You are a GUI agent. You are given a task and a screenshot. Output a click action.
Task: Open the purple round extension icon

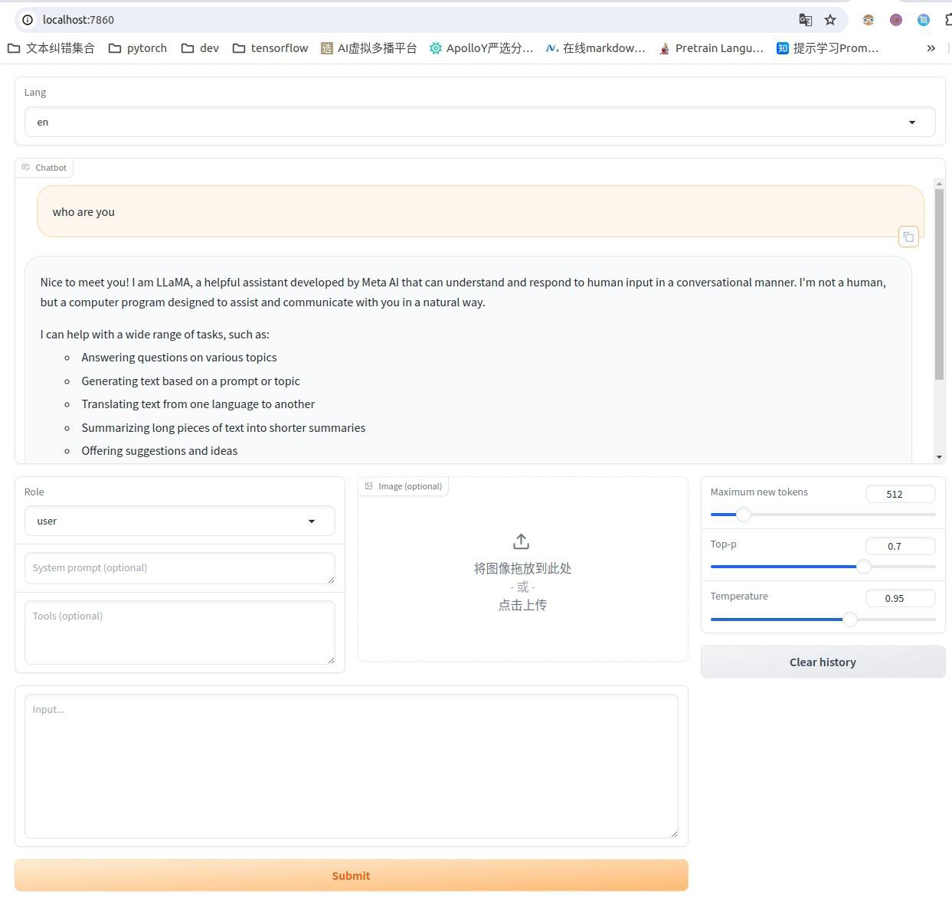click(x=896, y=20)
